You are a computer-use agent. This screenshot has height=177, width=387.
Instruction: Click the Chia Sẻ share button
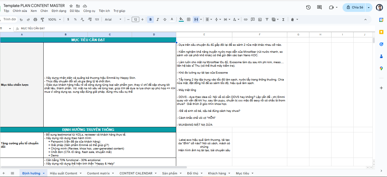354,7
